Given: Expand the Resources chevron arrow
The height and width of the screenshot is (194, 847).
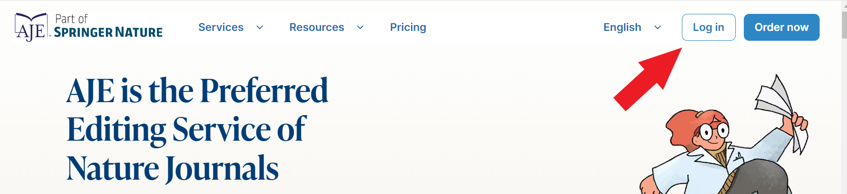Looking at the screenshot, I should pyautogui.click(x=360, y=27).
